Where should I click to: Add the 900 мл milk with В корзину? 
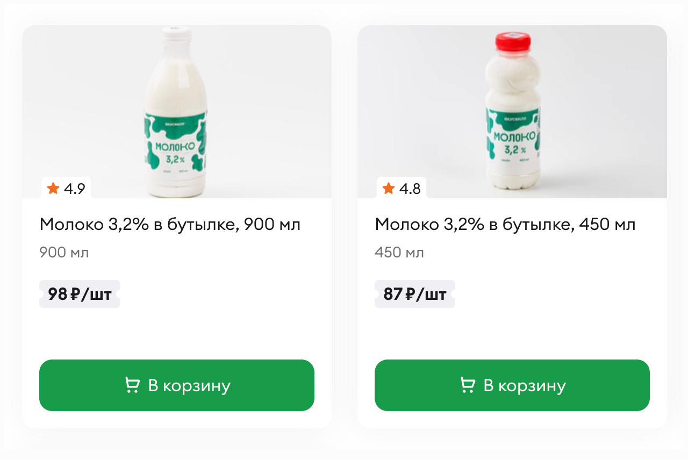coord(177,385)
